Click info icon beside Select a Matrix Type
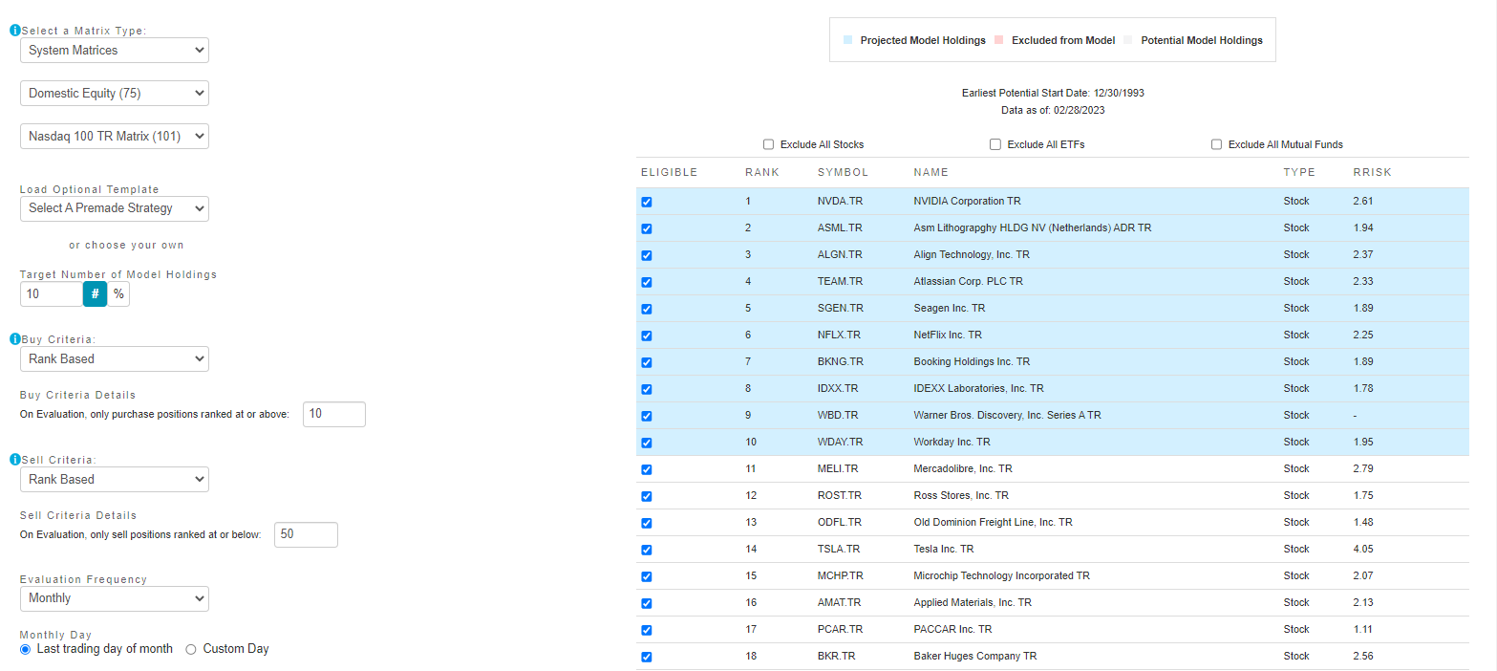The image size is (1497, 671). click(x=14, y=31)
